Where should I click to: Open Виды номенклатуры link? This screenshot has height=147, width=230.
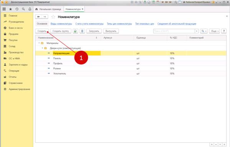tap(61, 24)
